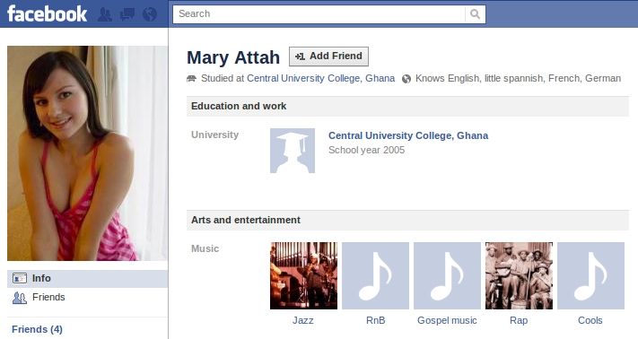638x339 pixels.
Task: Select the Friends tab in sidebar
Action: [x=87, y=297]
